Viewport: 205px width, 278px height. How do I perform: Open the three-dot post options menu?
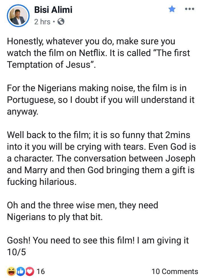coord(189,9)
